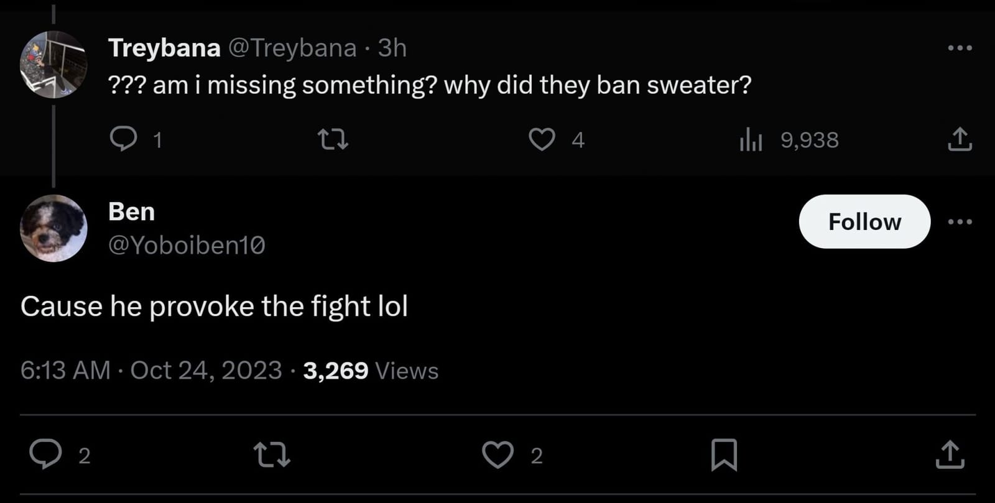The height and width of the screenshot is (503, 995).
Task: Click the tweet timestamp Oct 24, 2023
Action: coord(208,370)
